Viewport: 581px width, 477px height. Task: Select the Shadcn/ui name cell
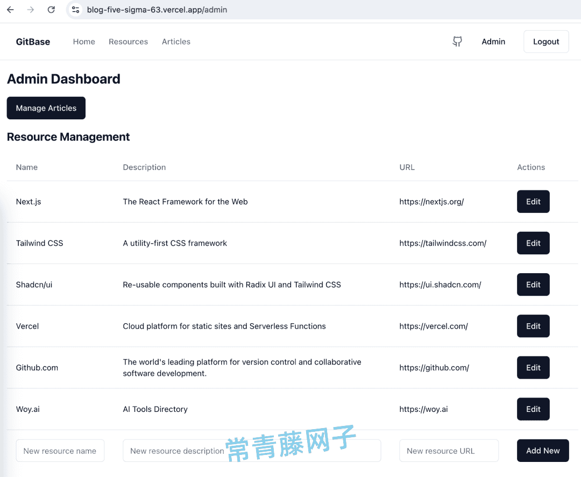pos(34,284)
